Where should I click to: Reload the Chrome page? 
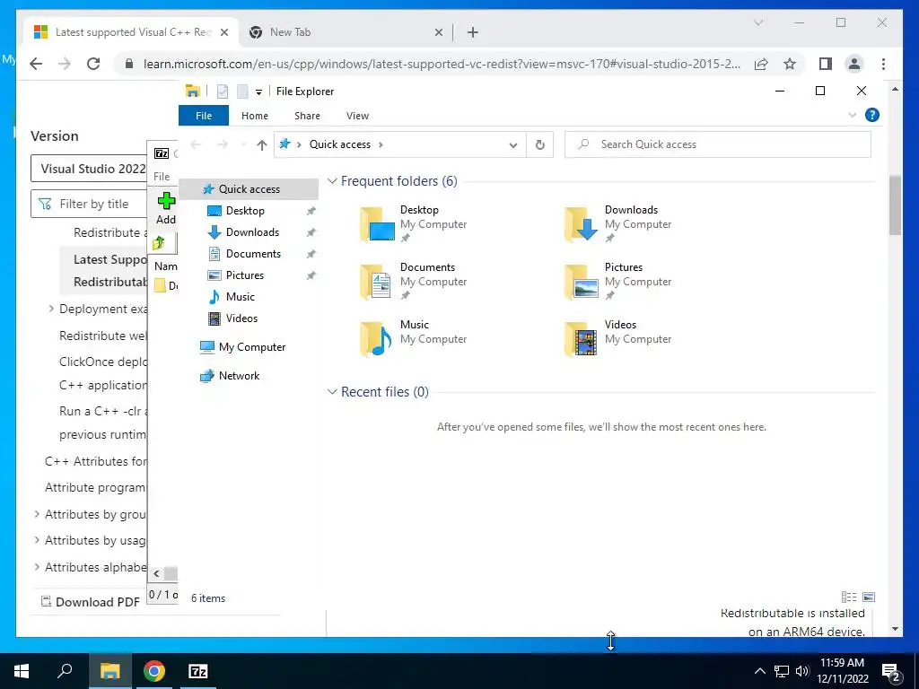pos(93,64)
